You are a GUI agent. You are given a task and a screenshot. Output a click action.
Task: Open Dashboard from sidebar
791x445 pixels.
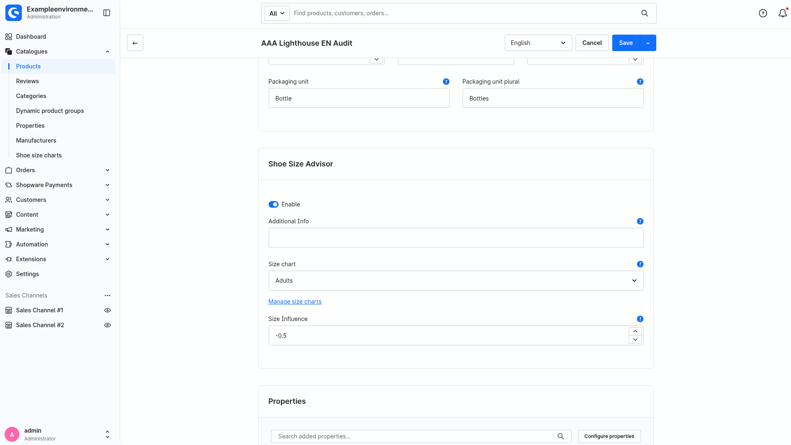pyautogui.click(x=31, y=37)
